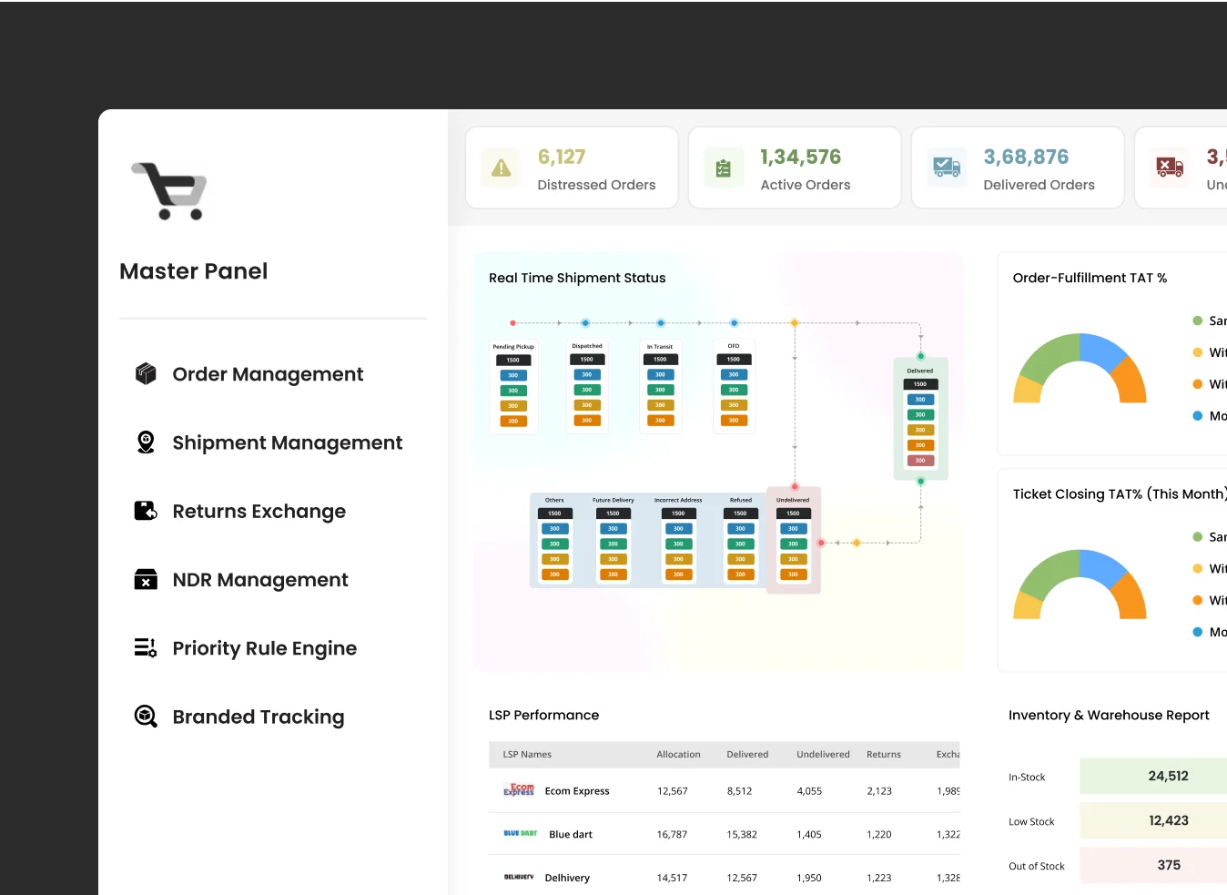Click the Dispatched status column

coord(587,386)
